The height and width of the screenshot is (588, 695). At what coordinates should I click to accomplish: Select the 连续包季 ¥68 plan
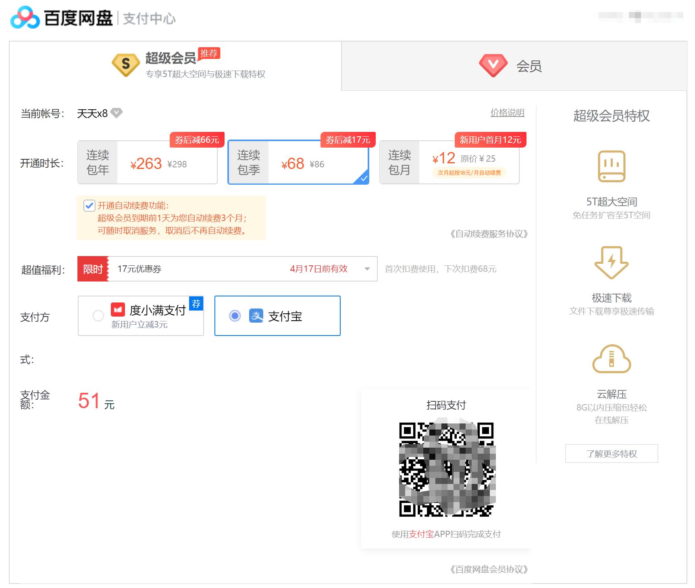point(298,163)
